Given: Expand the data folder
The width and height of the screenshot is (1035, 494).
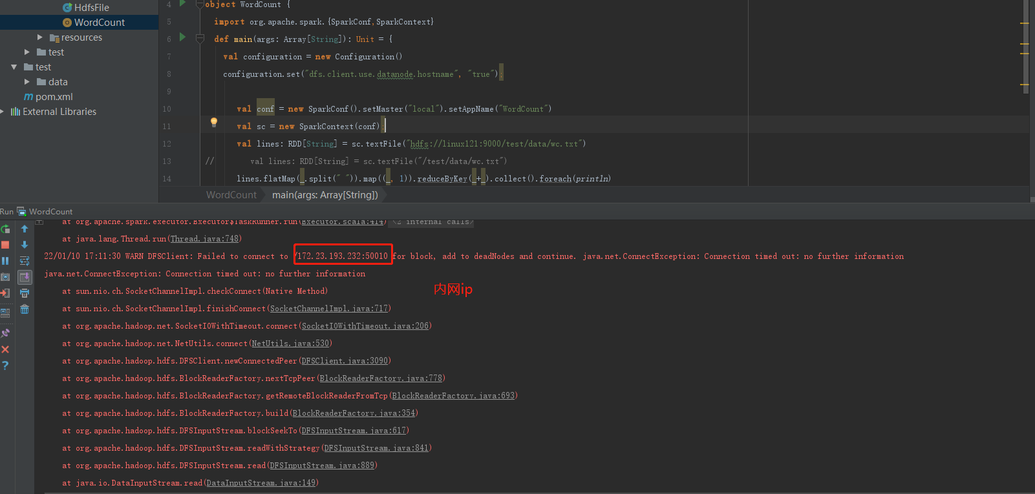Looking at the screenshot, I should pyautogui.click(x=27, y=82).
